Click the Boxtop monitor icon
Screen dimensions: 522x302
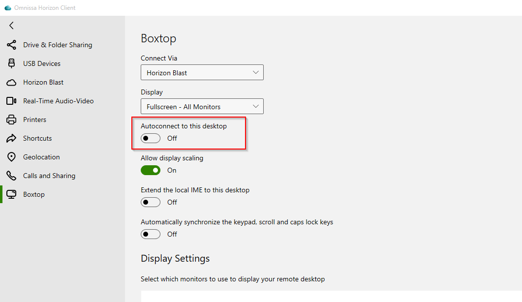point(11,194)
